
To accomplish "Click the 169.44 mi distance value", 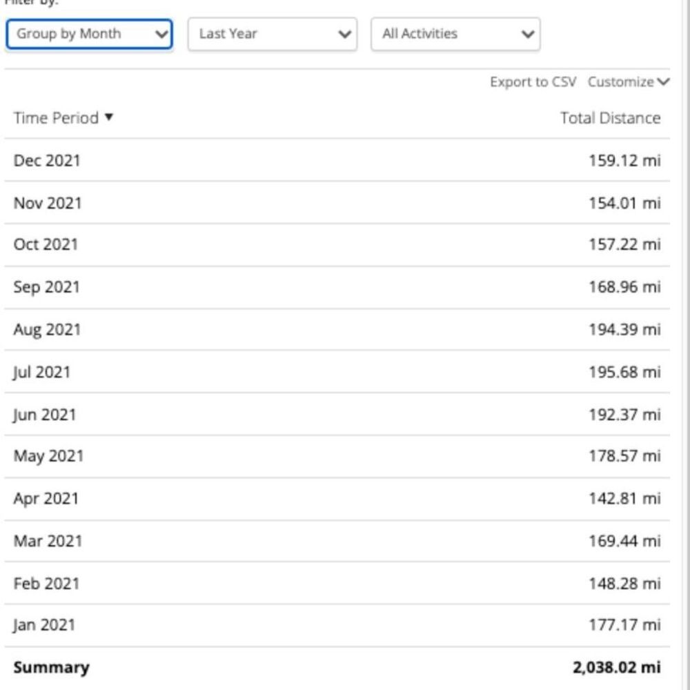I will pyautogui.click(x=625, y=541).
